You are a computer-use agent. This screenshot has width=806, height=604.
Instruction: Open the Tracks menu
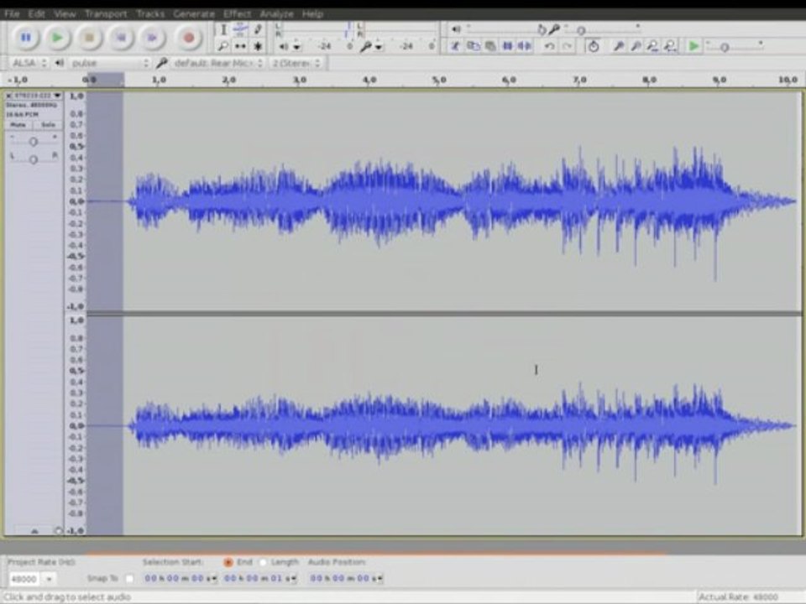coord(150,14)
